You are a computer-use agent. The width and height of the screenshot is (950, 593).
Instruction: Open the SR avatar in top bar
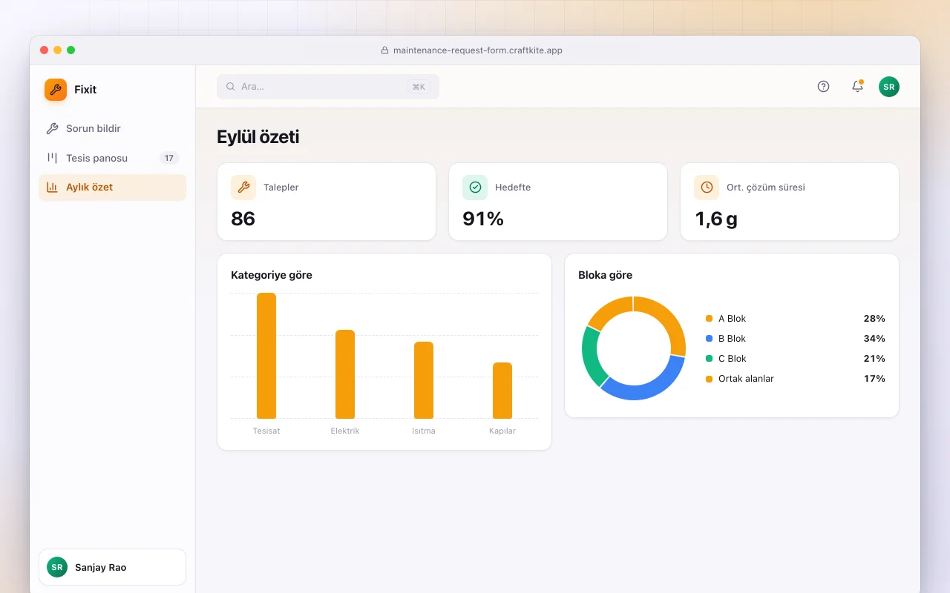coord(889,87)
